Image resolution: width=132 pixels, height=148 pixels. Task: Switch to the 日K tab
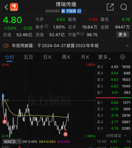(x=48, y=57)
